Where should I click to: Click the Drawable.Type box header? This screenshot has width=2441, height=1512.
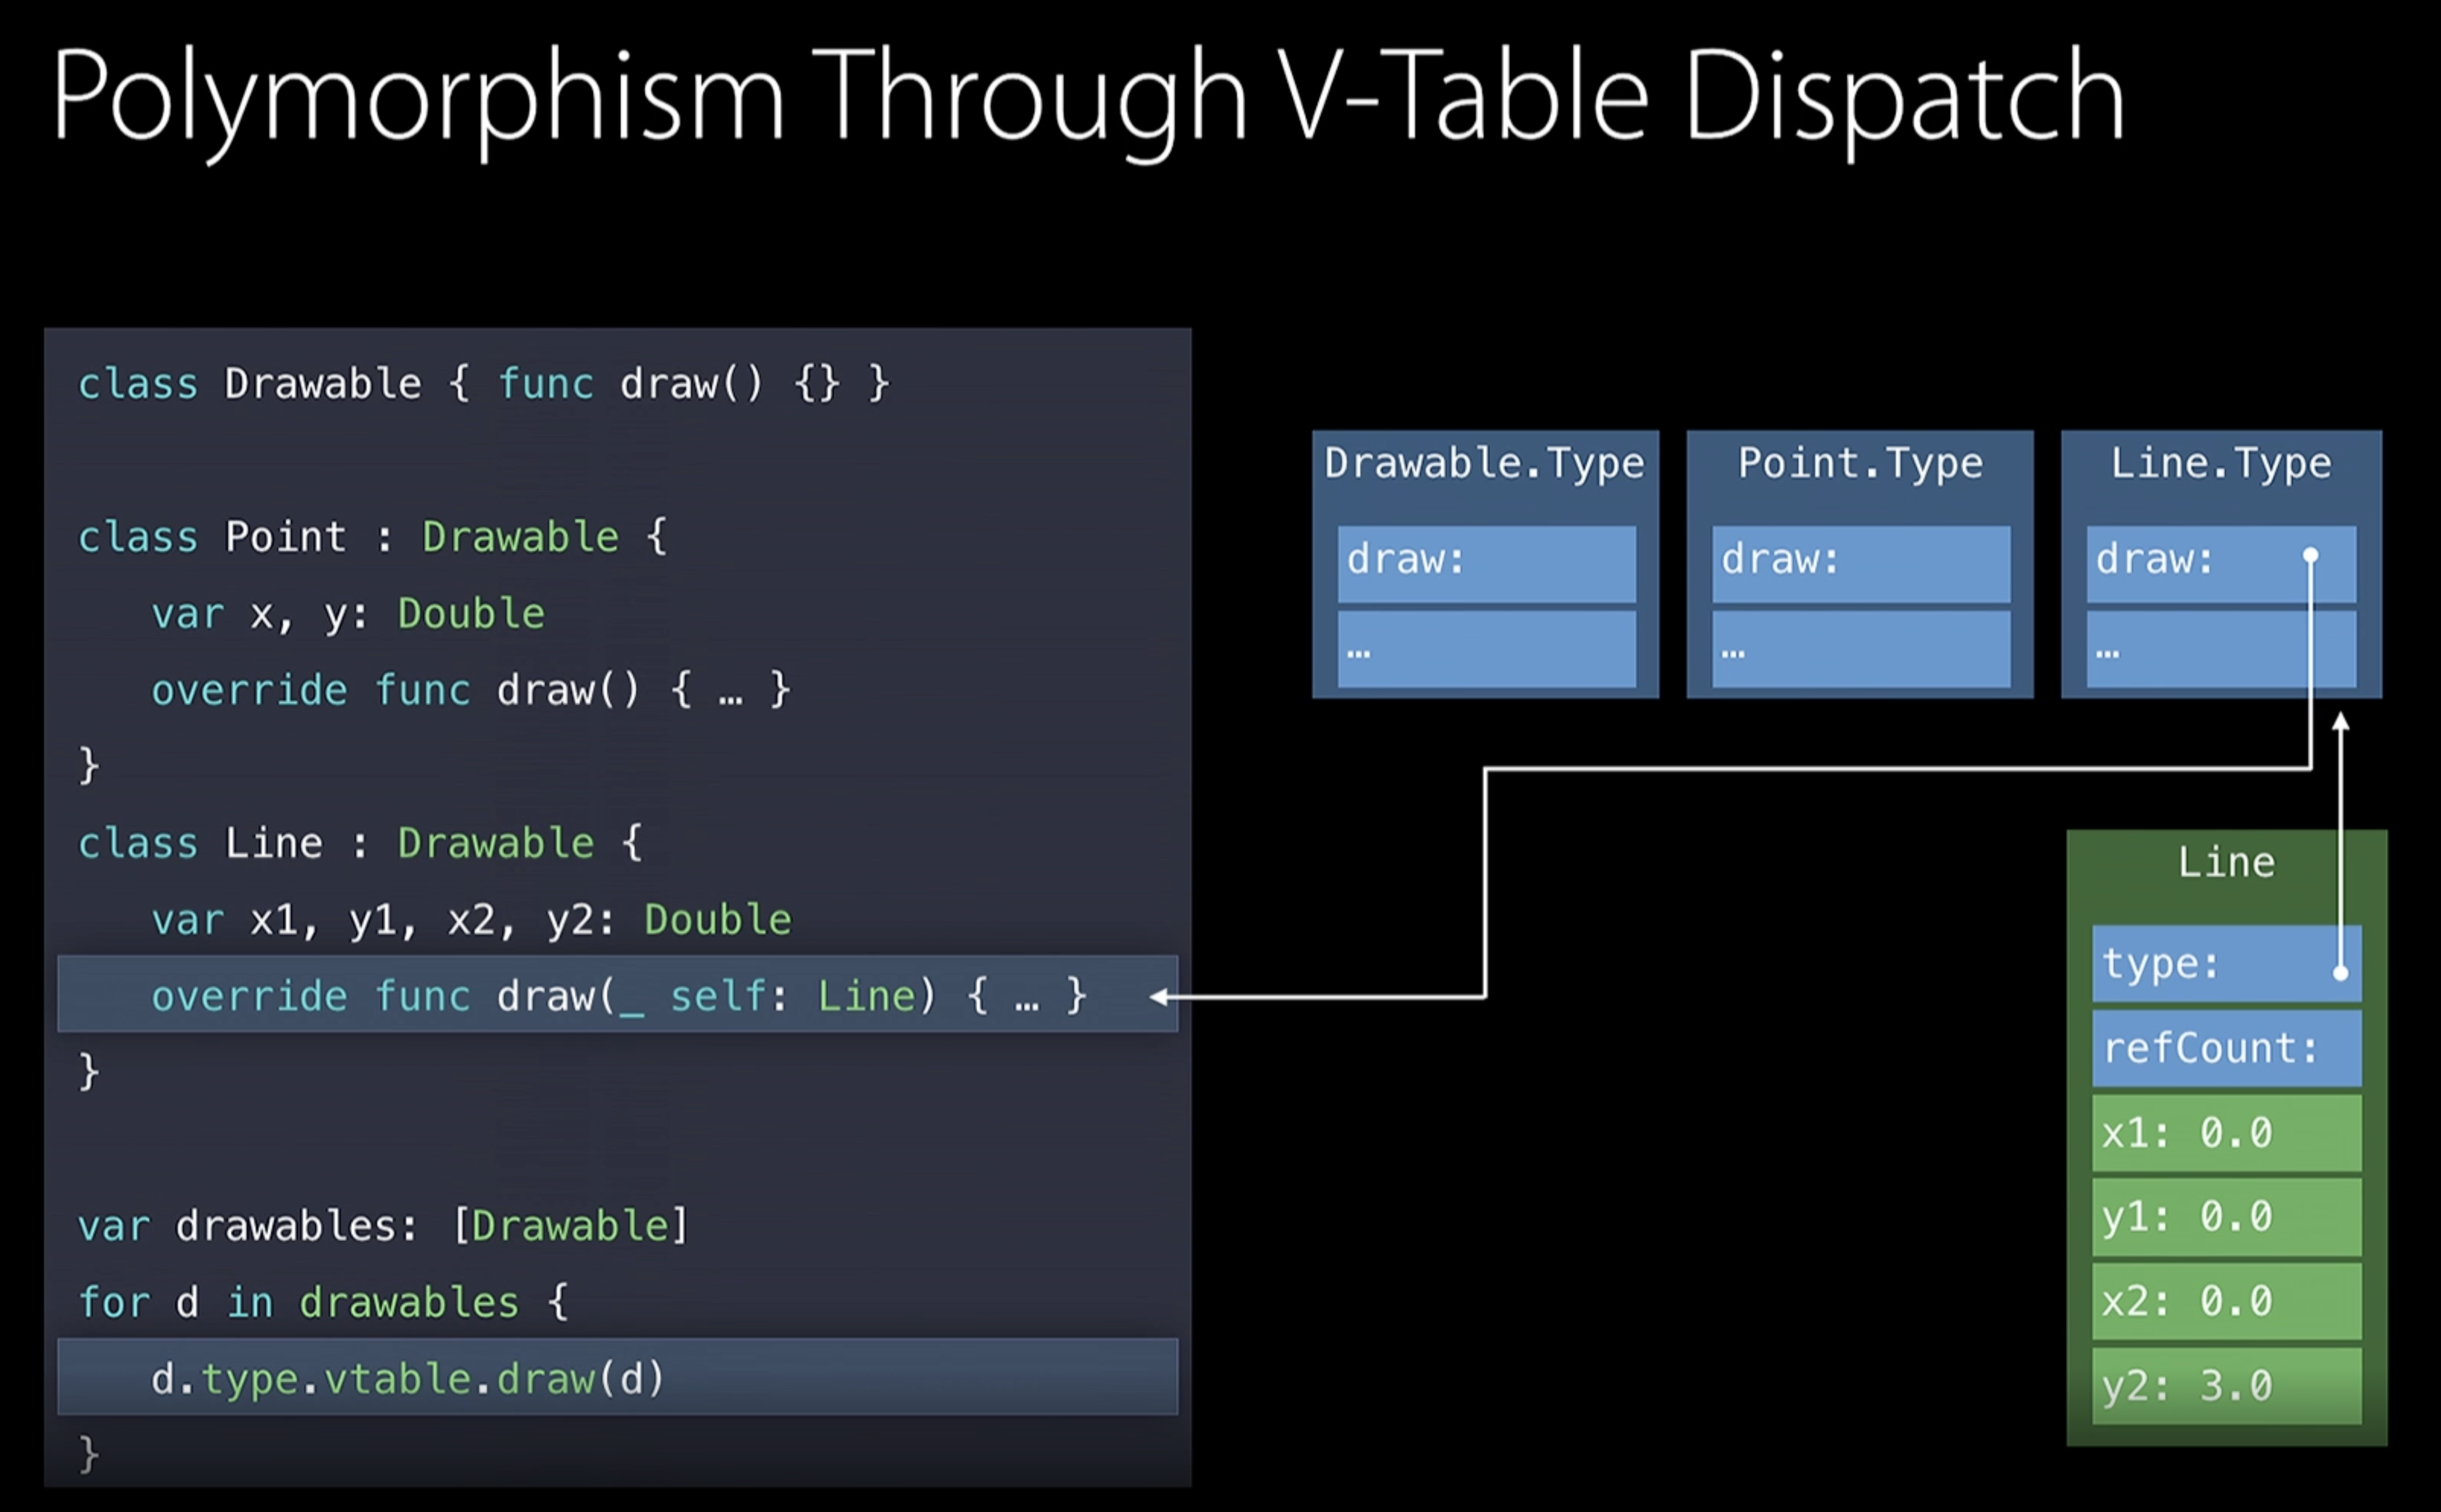click(x=1484, y=464)
